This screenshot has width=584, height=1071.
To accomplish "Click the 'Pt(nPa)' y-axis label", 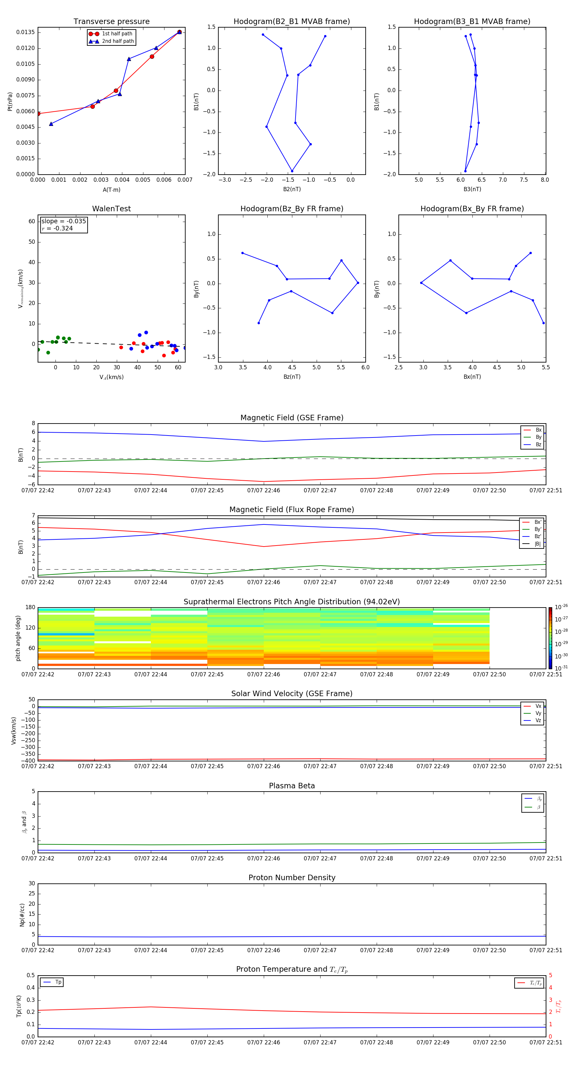I will tap(10, 102).
